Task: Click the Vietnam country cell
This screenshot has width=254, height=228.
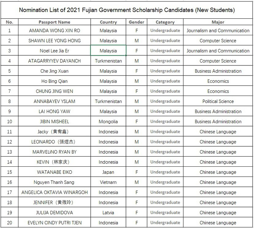Action: tap(108, 182)
